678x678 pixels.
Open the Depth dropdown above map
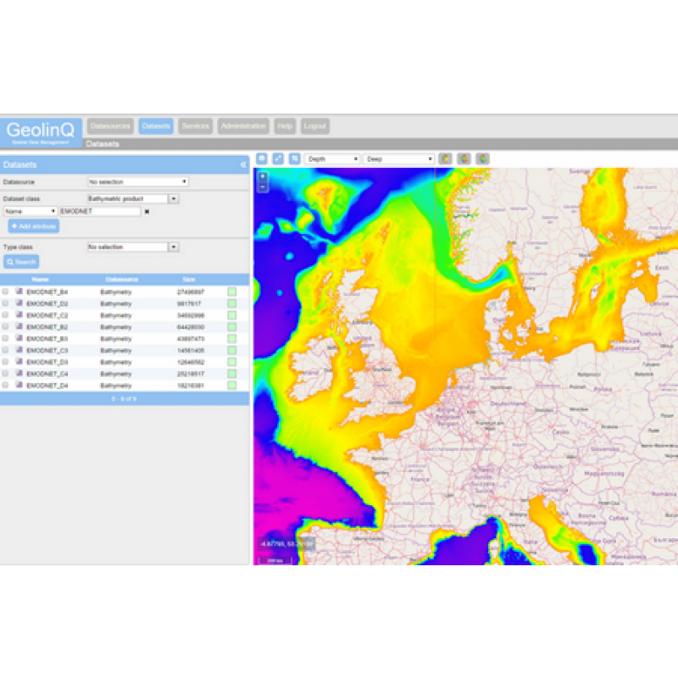(331, 159)
